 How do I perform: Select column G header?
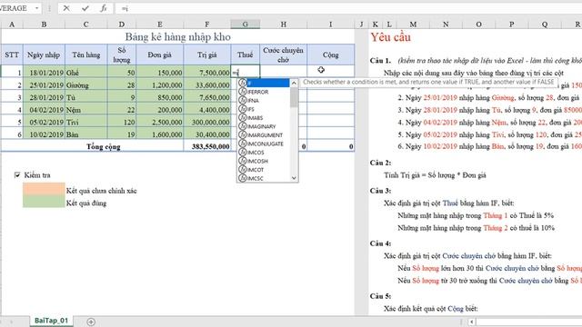[245, 25]
